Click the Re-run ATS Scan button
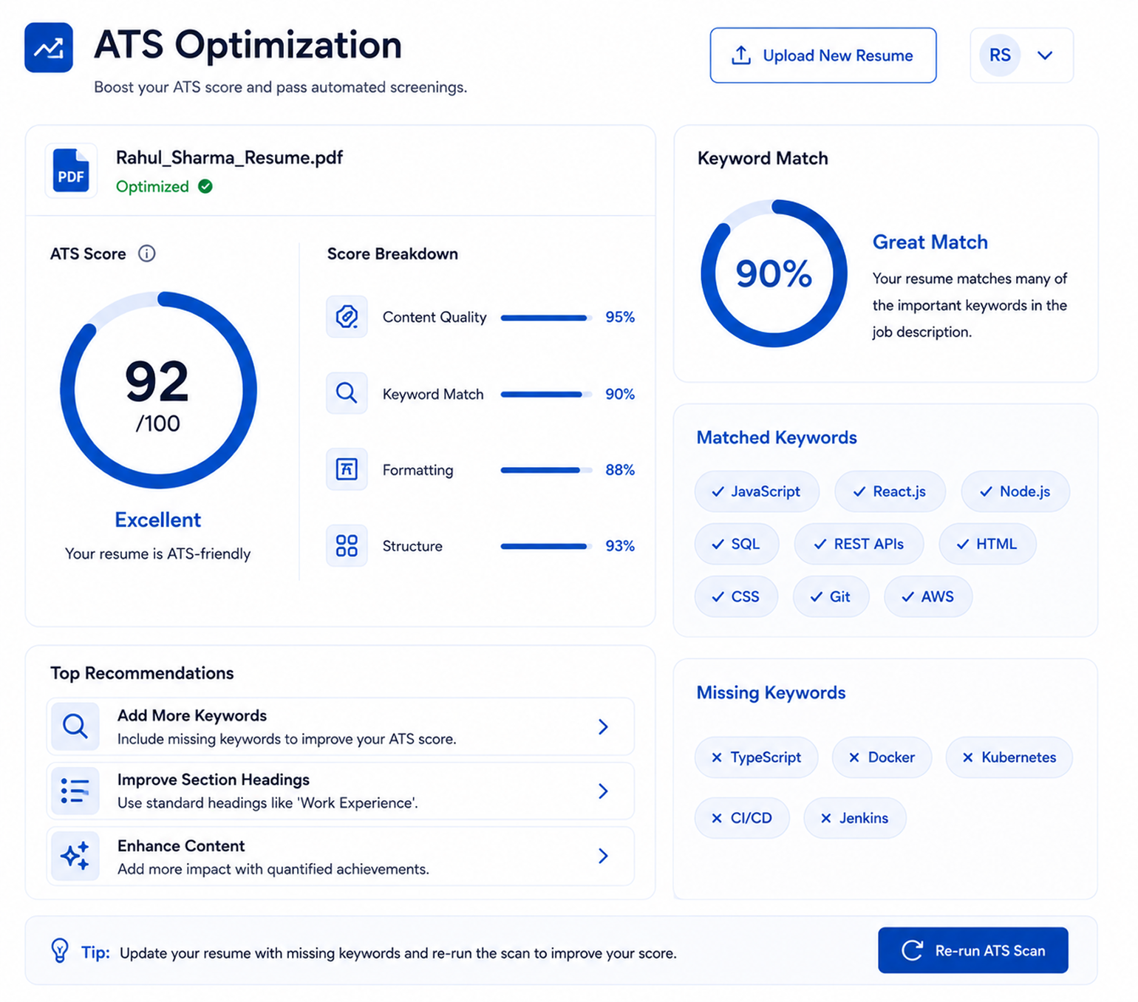 [x=973, y=950]
